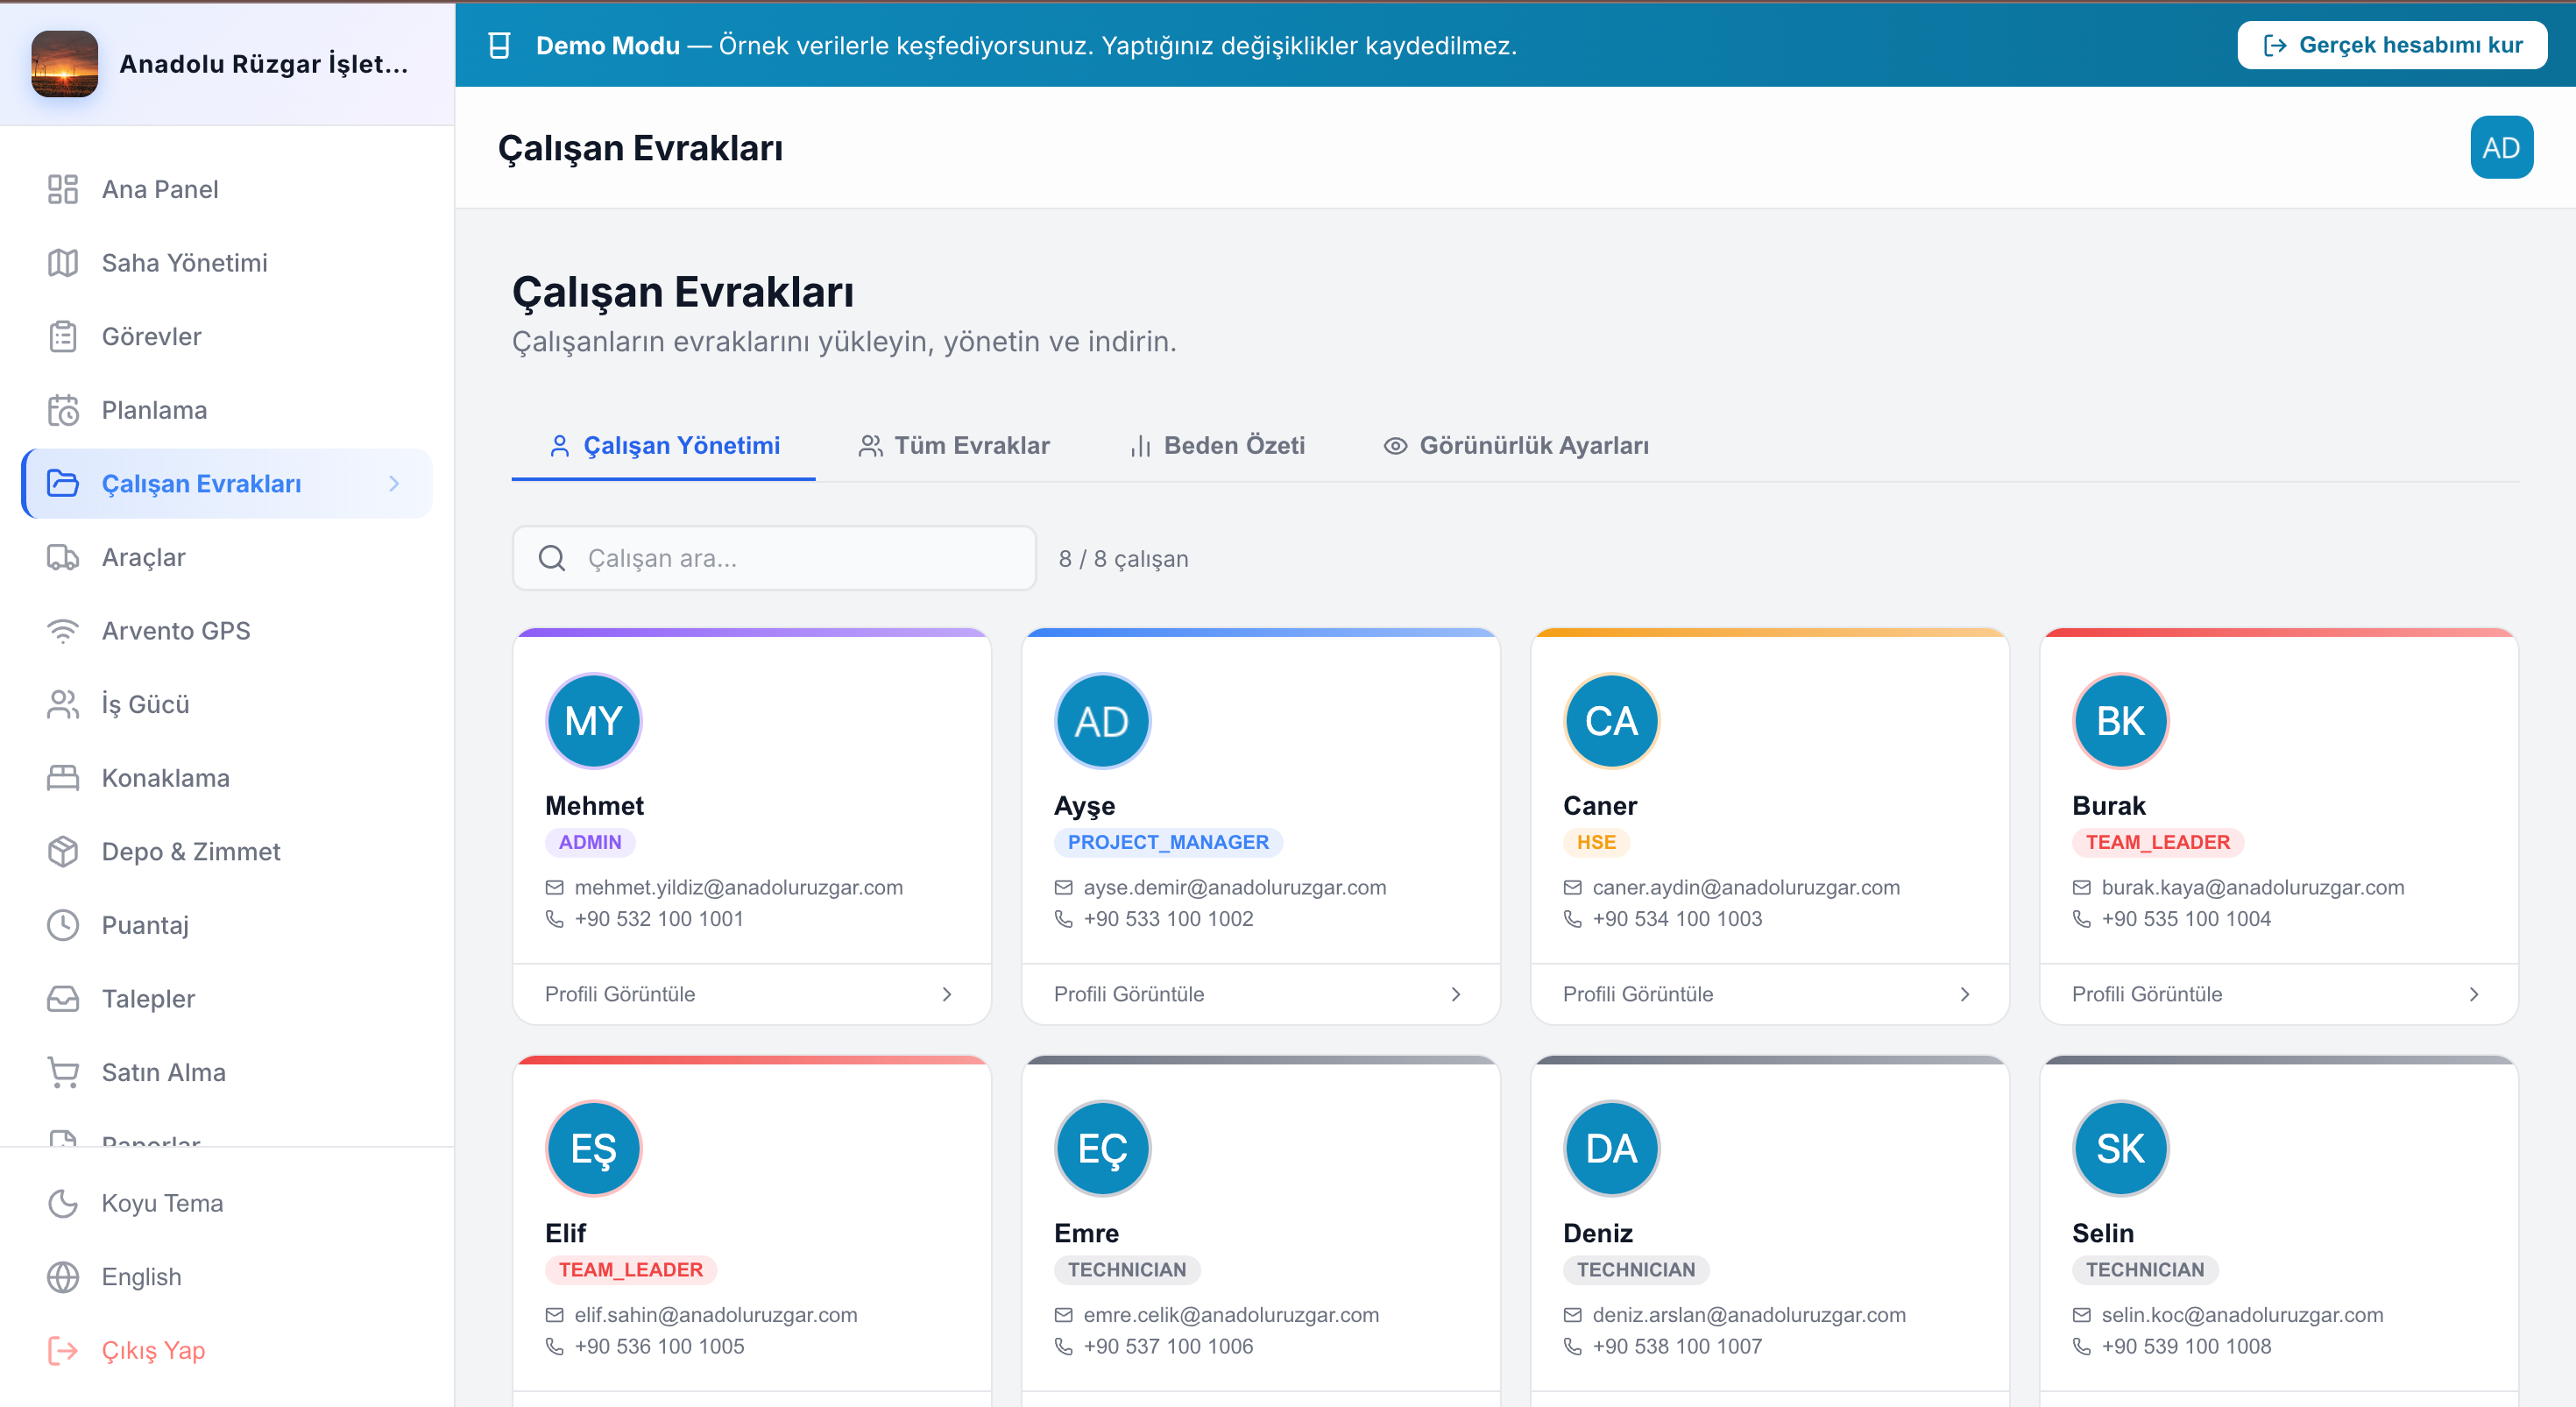Screen dimensions: 2576x1407
Task: Click Elif's EŞ avatar
Action: click(594, 1148)
